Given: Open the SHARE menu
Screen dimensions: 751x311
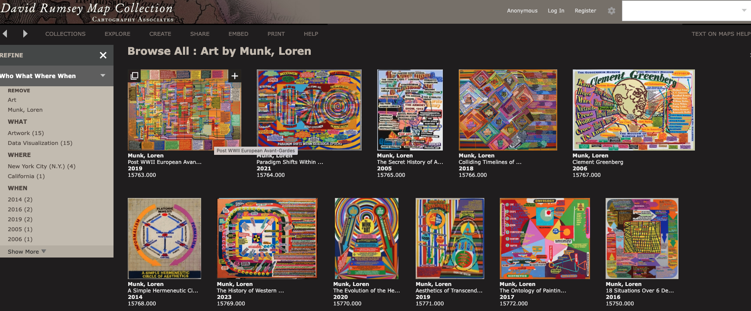Looking at the screenshot, I should click(200, 34).
